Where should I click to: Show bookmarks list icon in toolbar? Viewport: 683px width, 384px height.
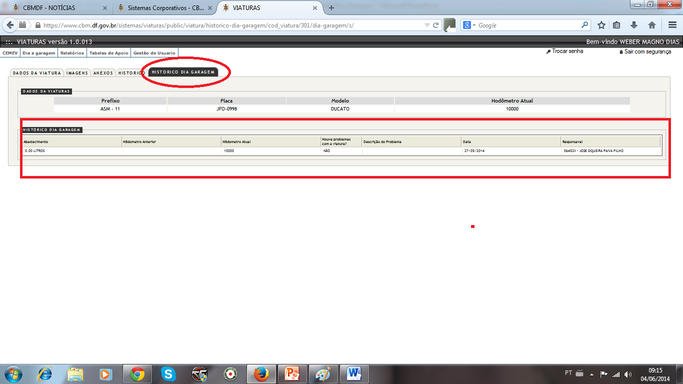[617, 25]
